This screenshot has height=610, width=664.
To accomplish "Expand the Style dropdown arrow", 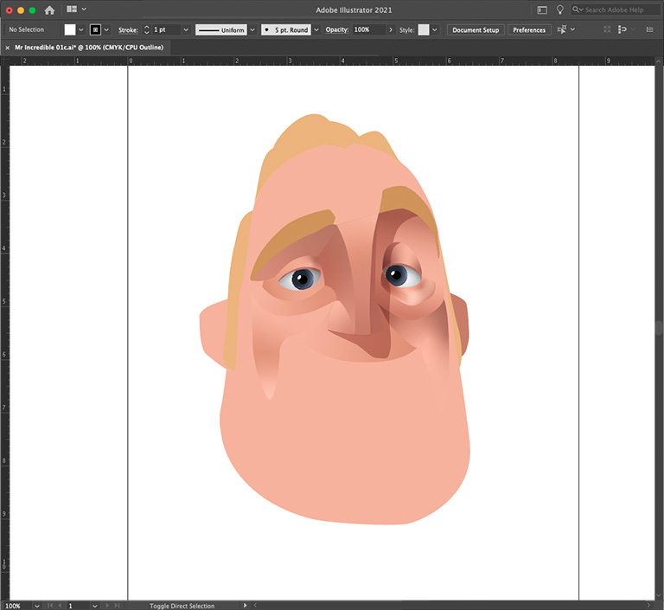I will pyautogui.click(x=435, y=29).
